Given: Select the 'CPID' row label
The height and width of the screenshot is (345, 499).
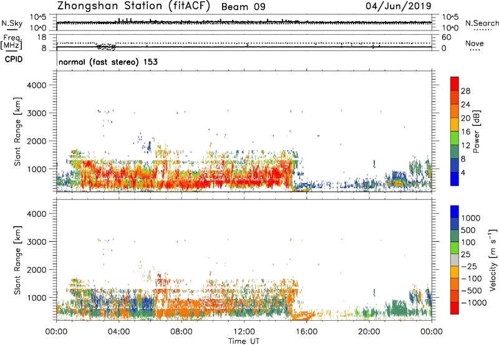Looking at the screenshot, I should click(x=14, y=59).
